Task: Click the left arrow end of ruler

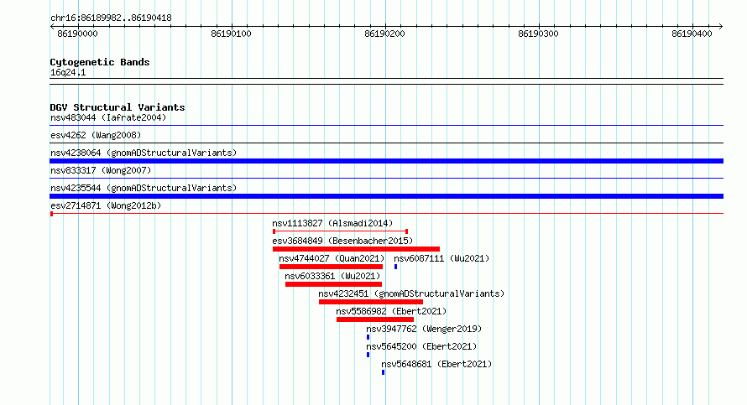Action: click(x=52, y=27)
